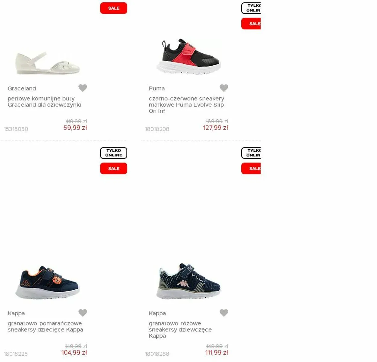Open 'czarno-czerwone sneakery markowe Puma' link

coord(186,105)
